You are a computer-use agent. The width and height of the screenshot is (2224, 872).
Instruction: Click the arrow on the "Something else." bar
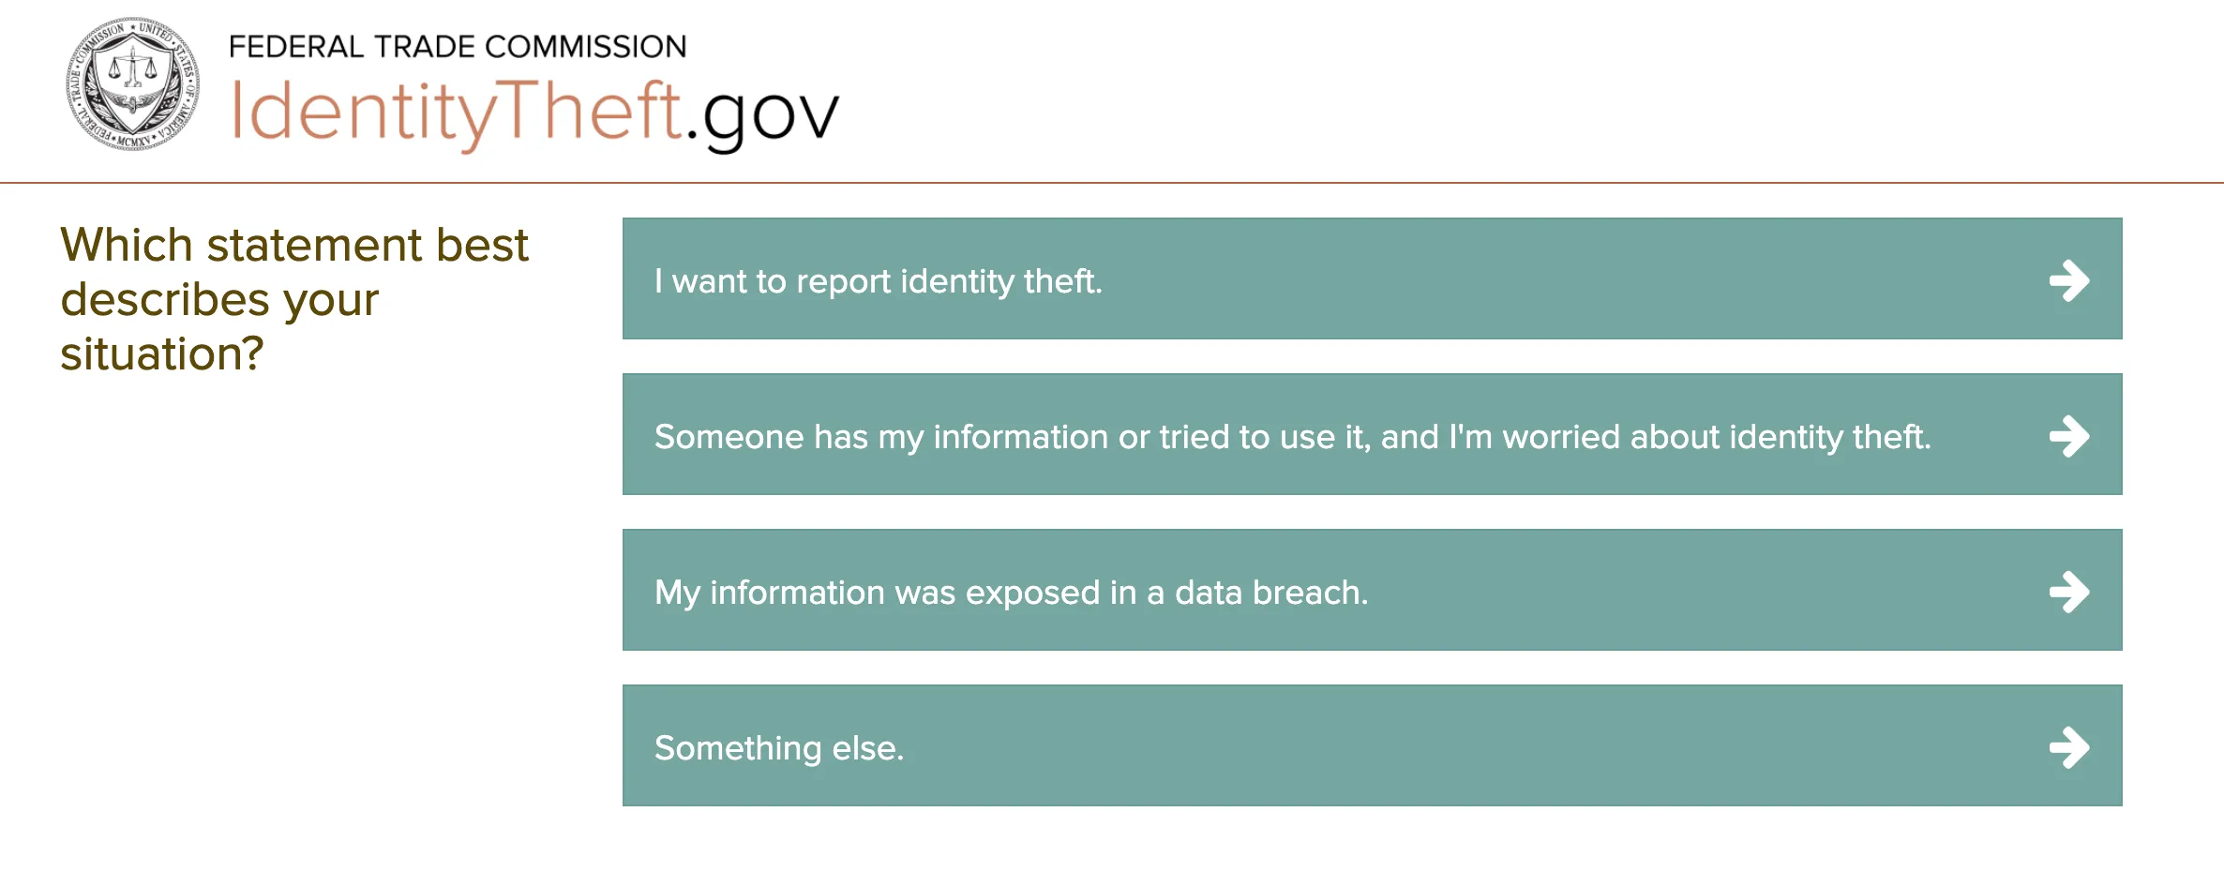click(x=2070, y=746)
